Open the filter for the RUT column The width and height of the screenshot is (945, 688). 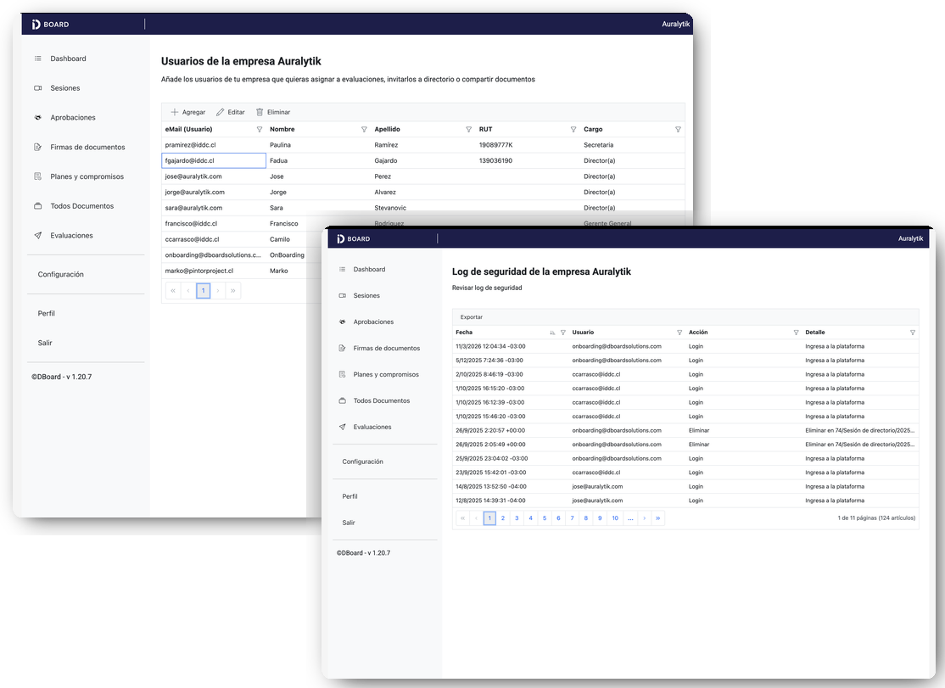[x=573, y=130]
